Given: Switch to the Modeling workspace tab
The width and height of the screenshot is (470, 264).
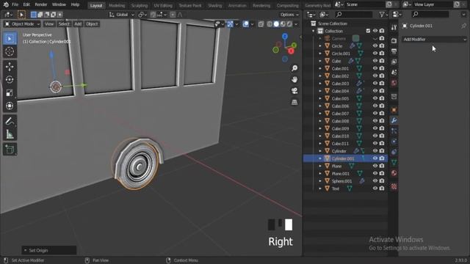Looking at the screenshot, I should 117,5.
